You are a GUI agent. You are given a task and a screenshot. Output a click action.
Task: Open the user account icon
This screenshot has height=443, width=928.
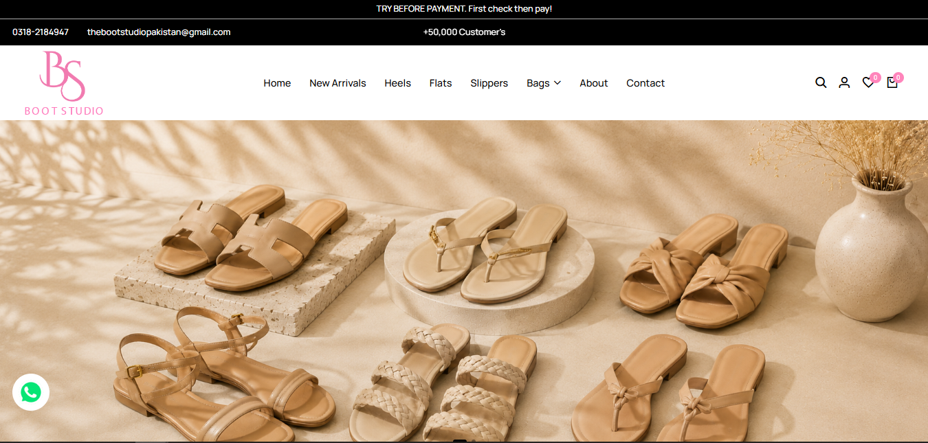[x=844, y=82]
